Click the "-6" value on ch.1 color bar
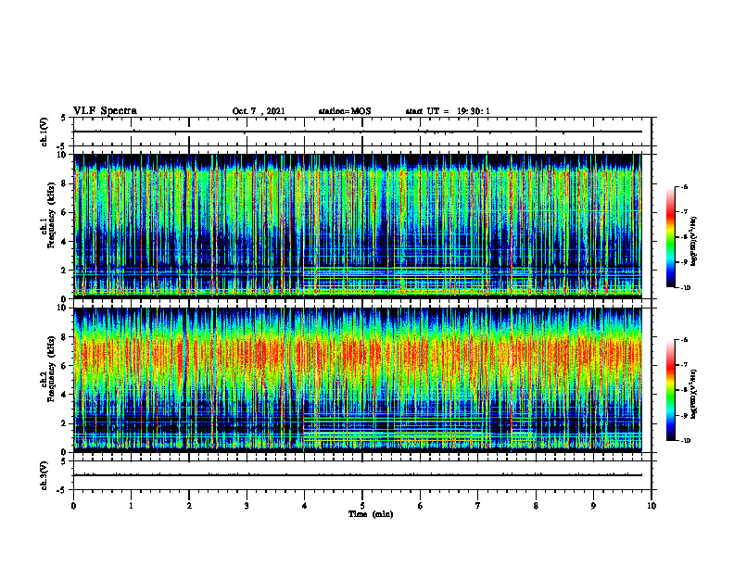Screen dimensions: 734x567 (684, 186)
